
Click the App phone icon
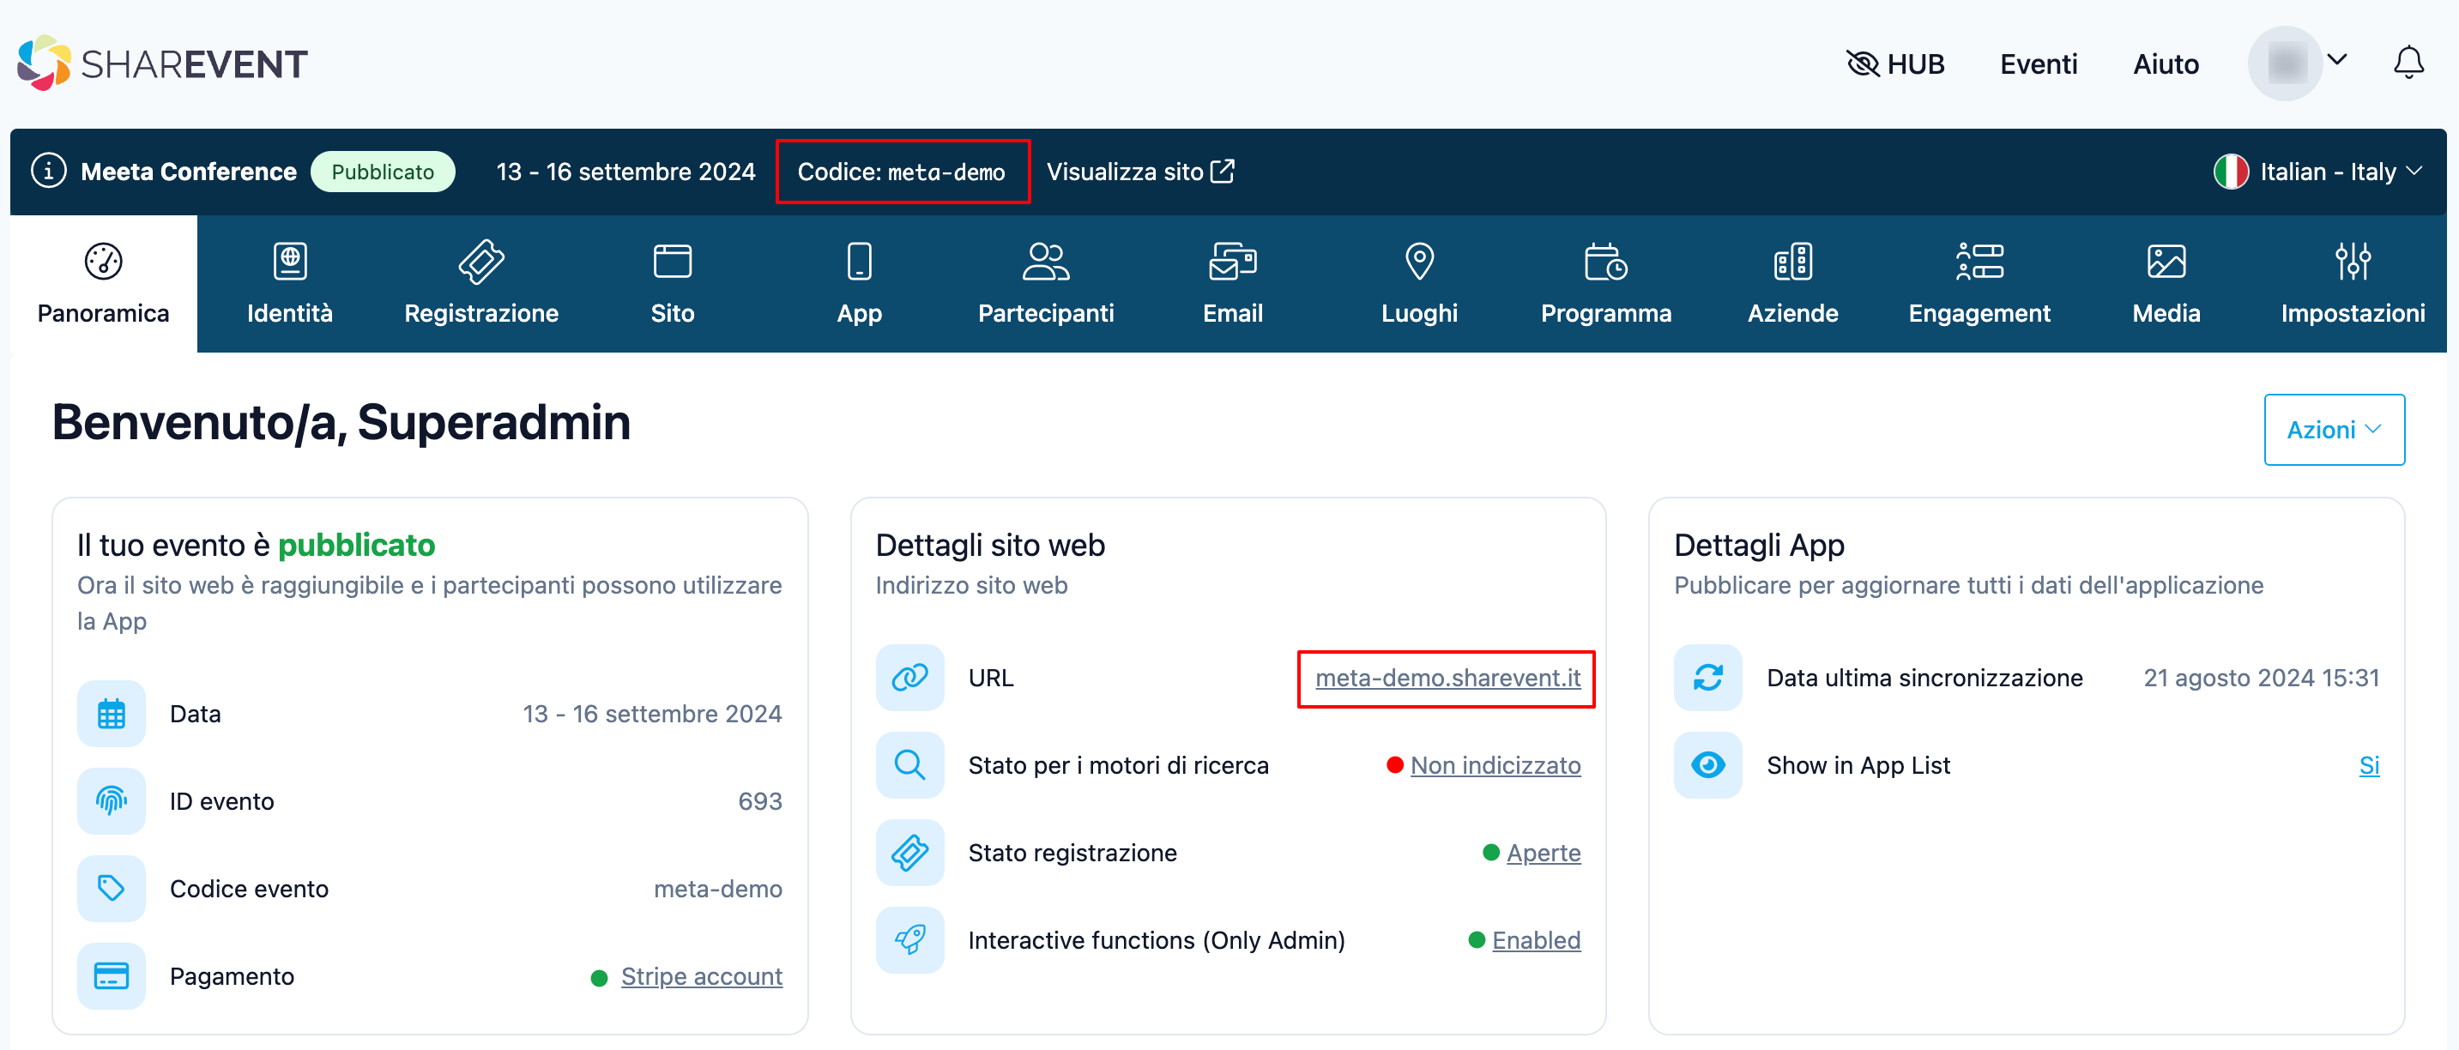pos(859,262)
